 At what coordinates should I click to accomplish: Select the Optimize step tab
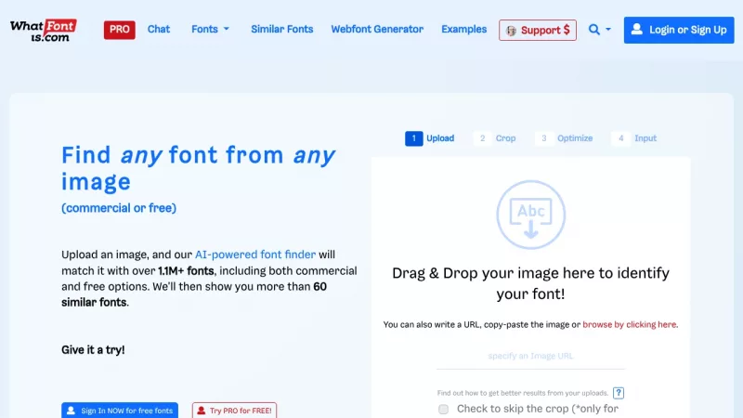pos(565,138)
